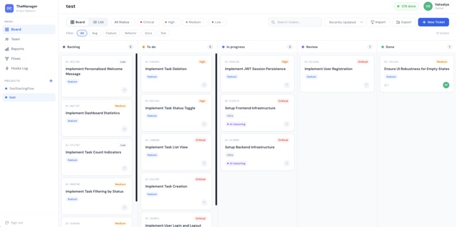Click assignee icon on Task Status Toggle card
The image size is (456, 227).
[204, 124]
